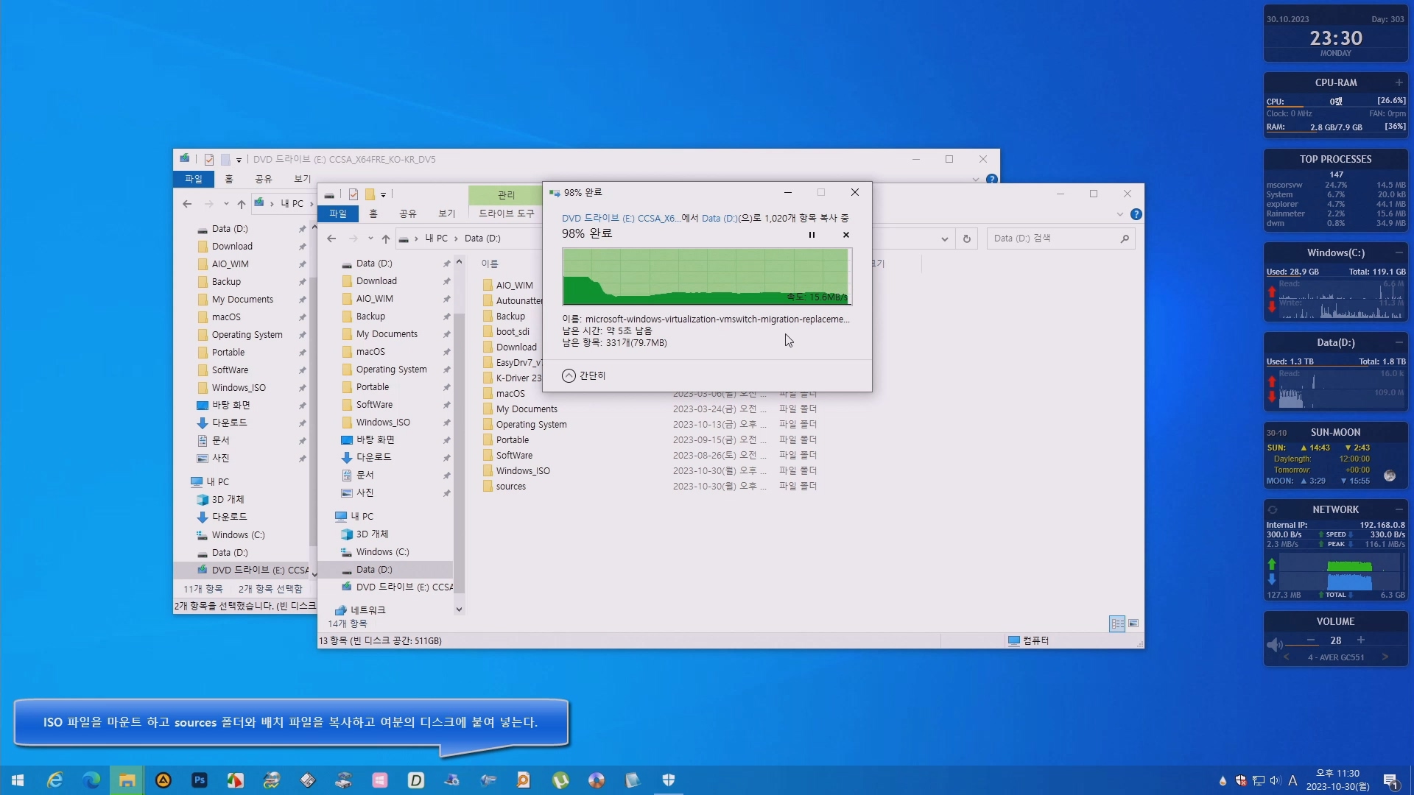Click new folder icon in Data (D:) title bar
The height and width of the screenshot is (795, 1414).
(370, 194)
